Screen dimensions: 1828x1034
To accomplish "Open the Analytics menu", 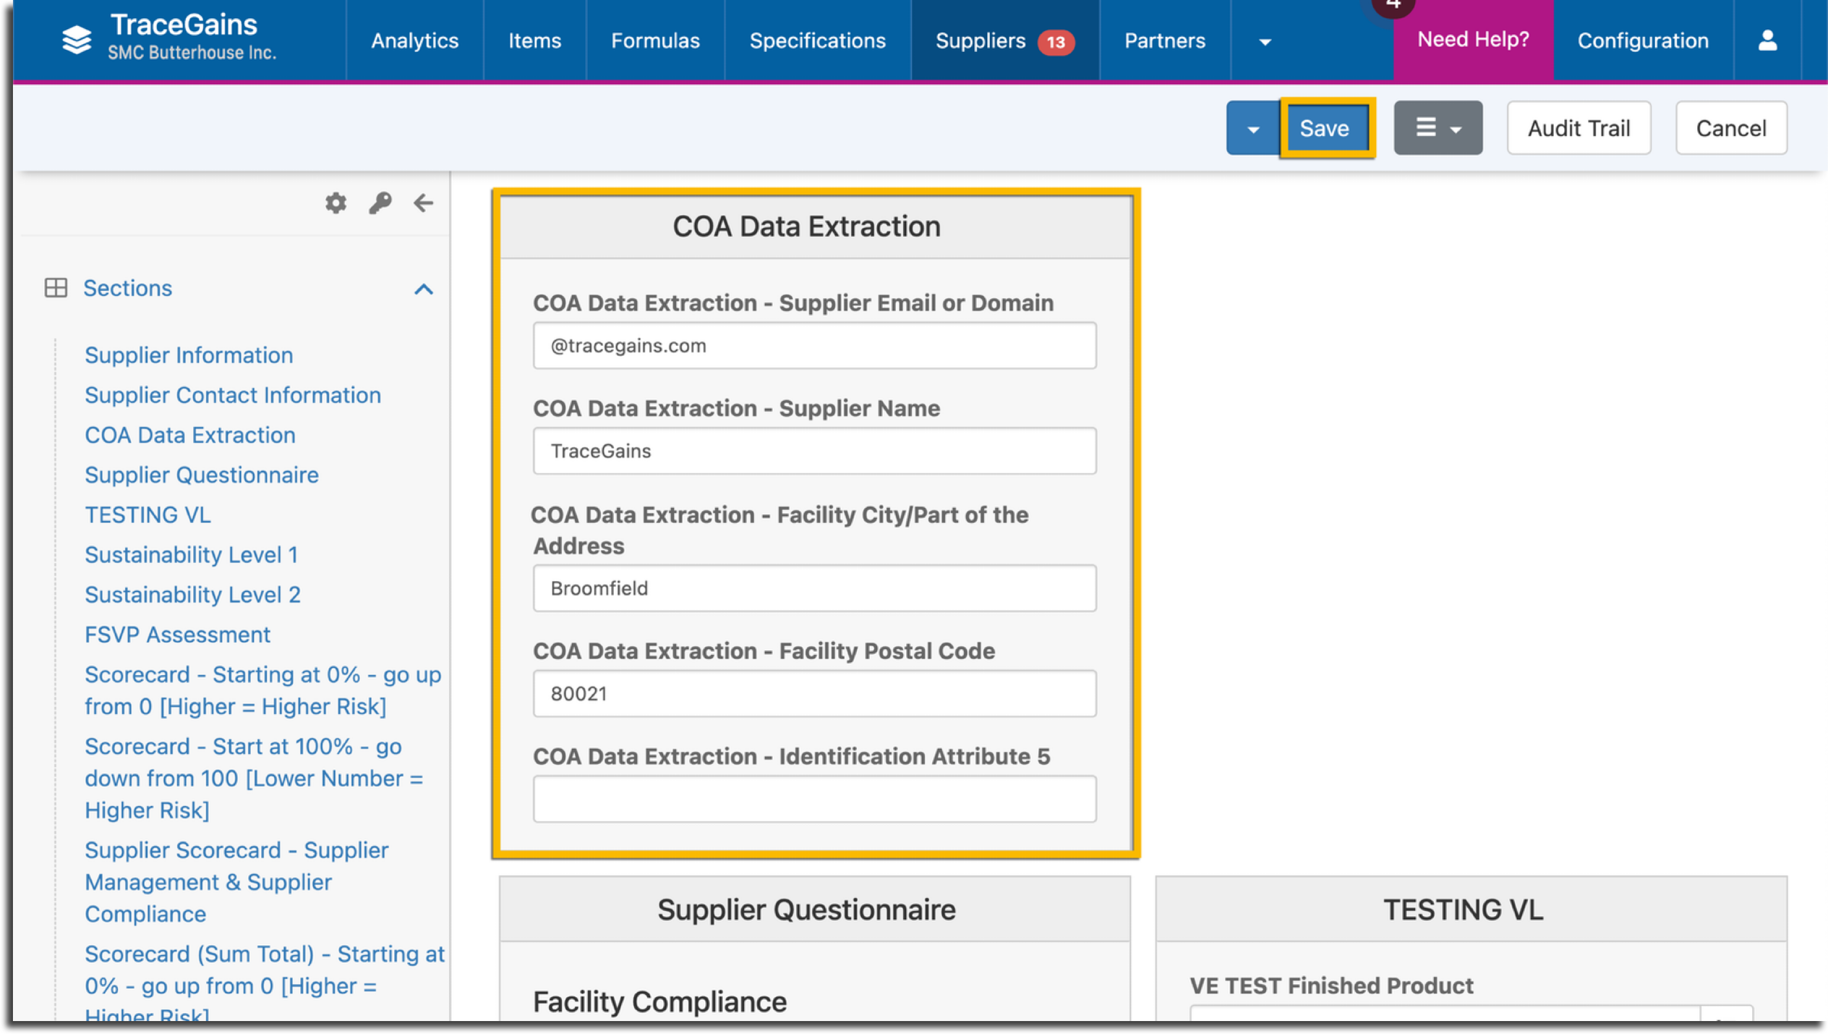I will click(x=415, y=40).
